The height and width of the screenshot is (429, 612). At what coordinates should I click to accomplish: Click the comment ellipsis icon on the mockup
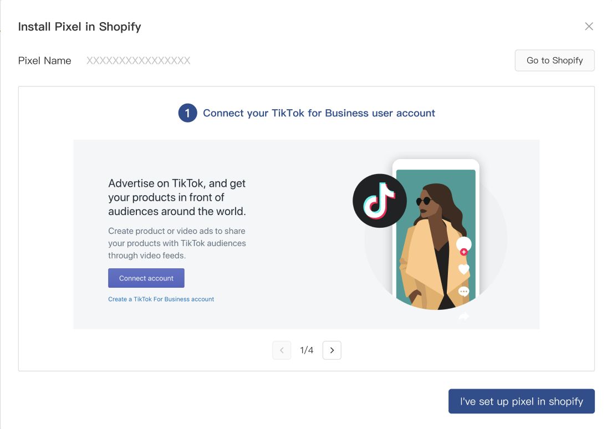[x=463, y=291]
